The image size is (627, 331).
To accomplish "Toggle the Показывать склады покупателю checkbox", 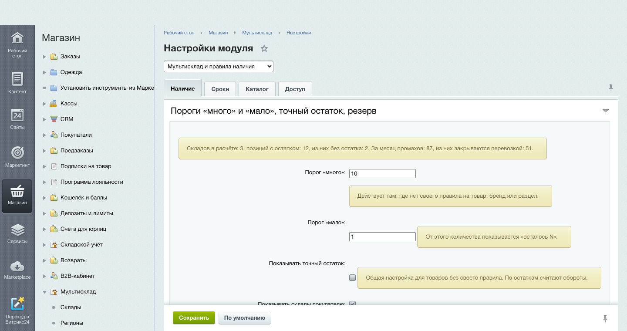I will click(353, 304).
